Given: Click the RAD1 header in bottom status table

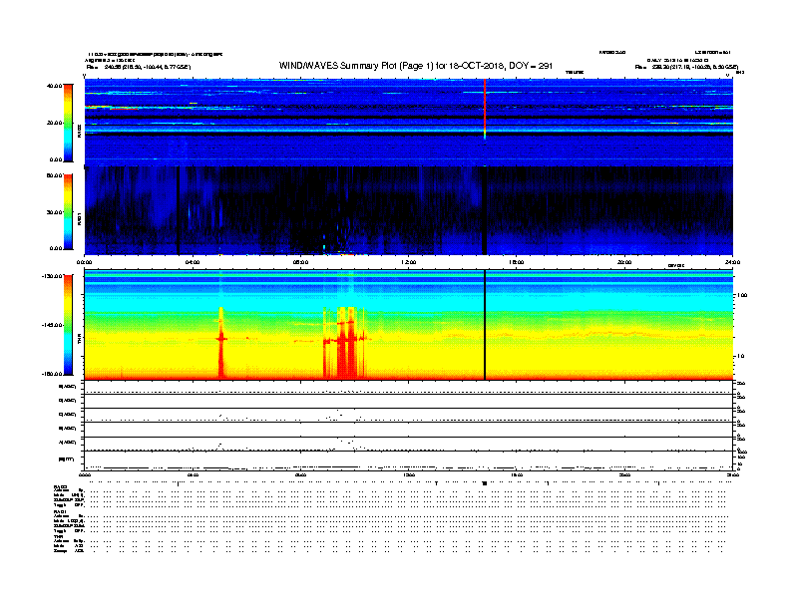Looking at the screenshot, I should [x=60, y=512].
